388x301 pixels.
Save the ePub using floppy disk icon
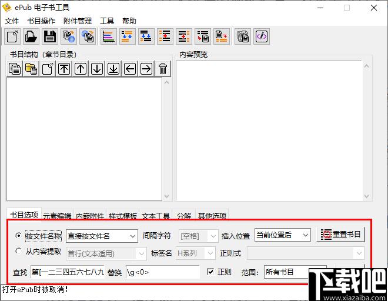click(x=50, y=36)
